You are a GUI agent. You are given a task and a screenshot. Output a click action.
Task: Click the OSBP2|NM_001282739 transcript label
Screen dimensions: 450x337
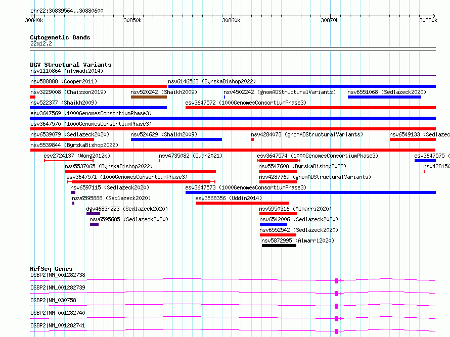pyautogui.click(x=58, y=287)
